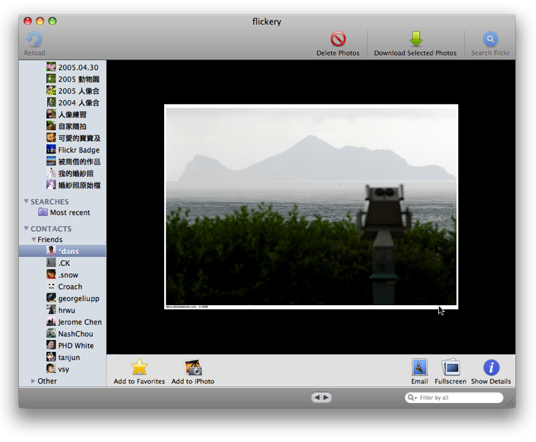The image size is (536, 442).
Task: Click the Show Details info icon
Action: point(491,368)
